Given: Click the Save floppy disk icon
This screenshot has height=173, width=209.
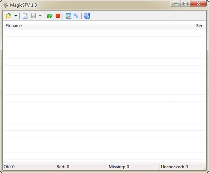Looking at the screenshot, I should click(x=34, y=16).
